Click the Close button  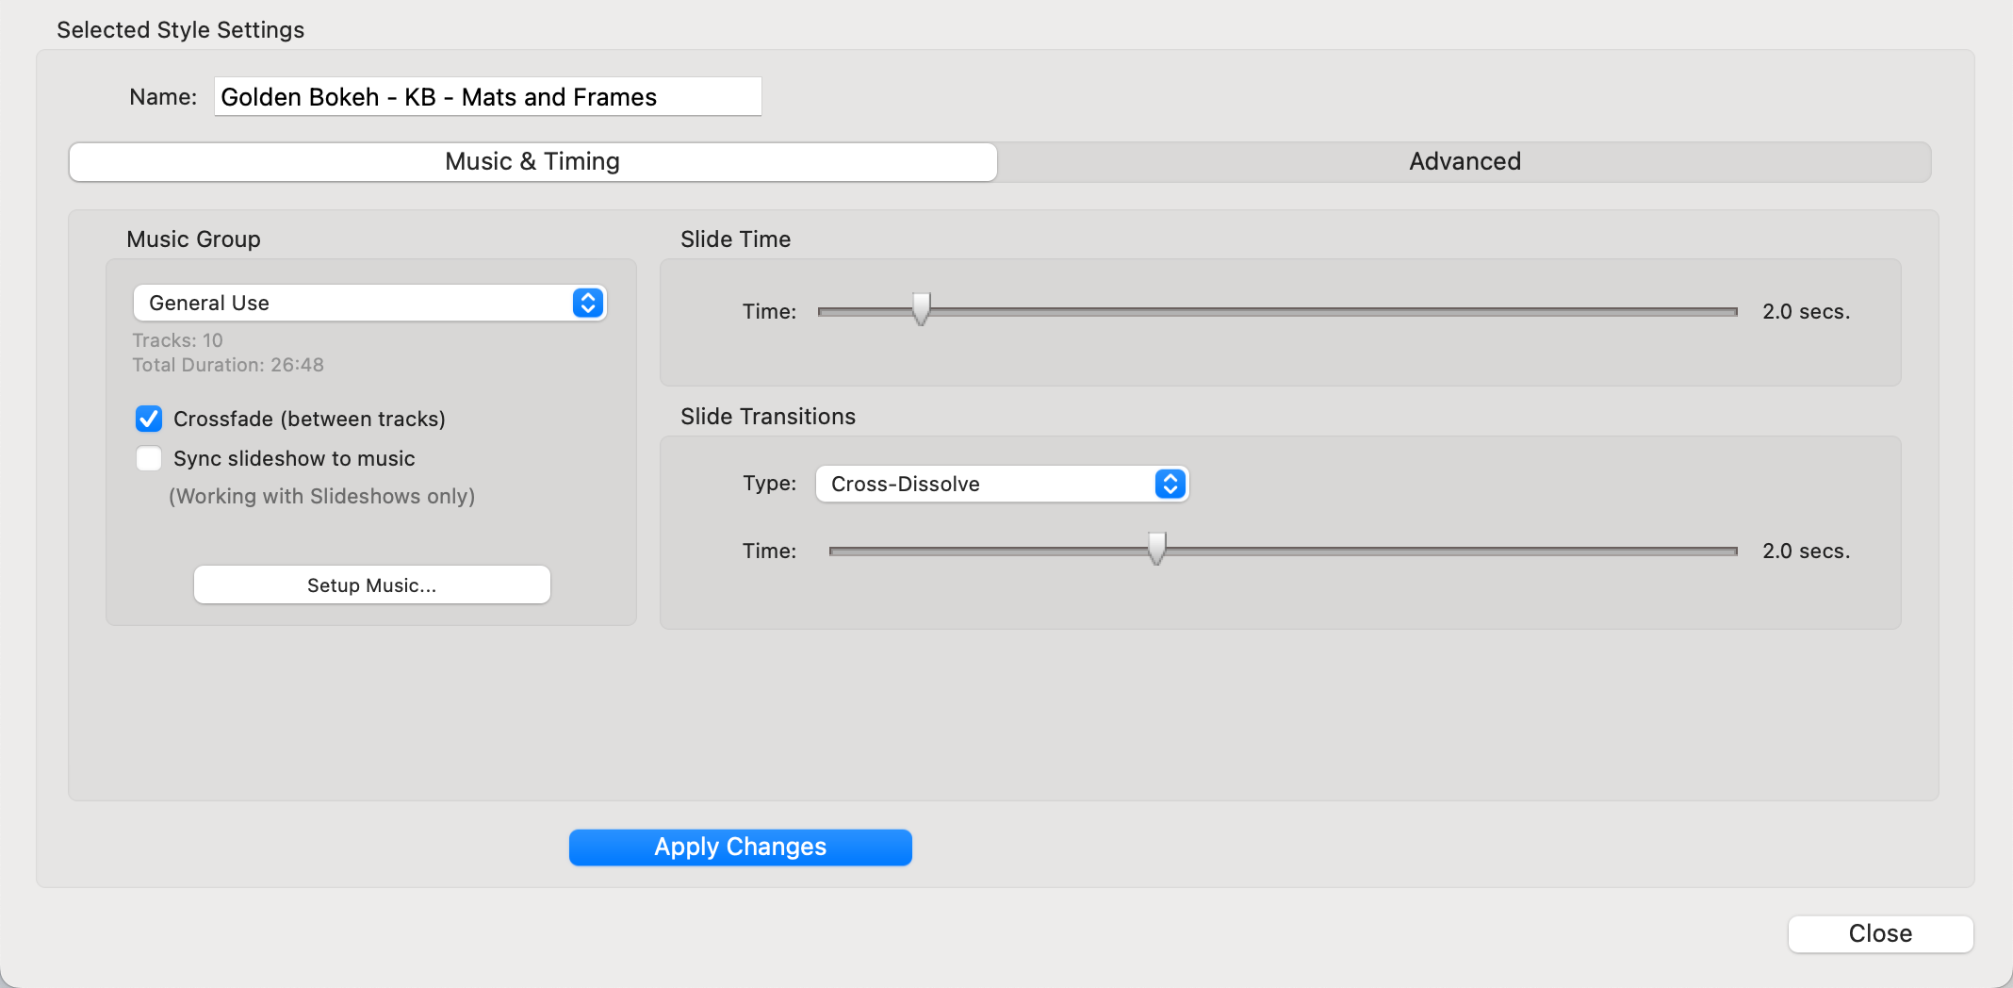click(1879, 933)
